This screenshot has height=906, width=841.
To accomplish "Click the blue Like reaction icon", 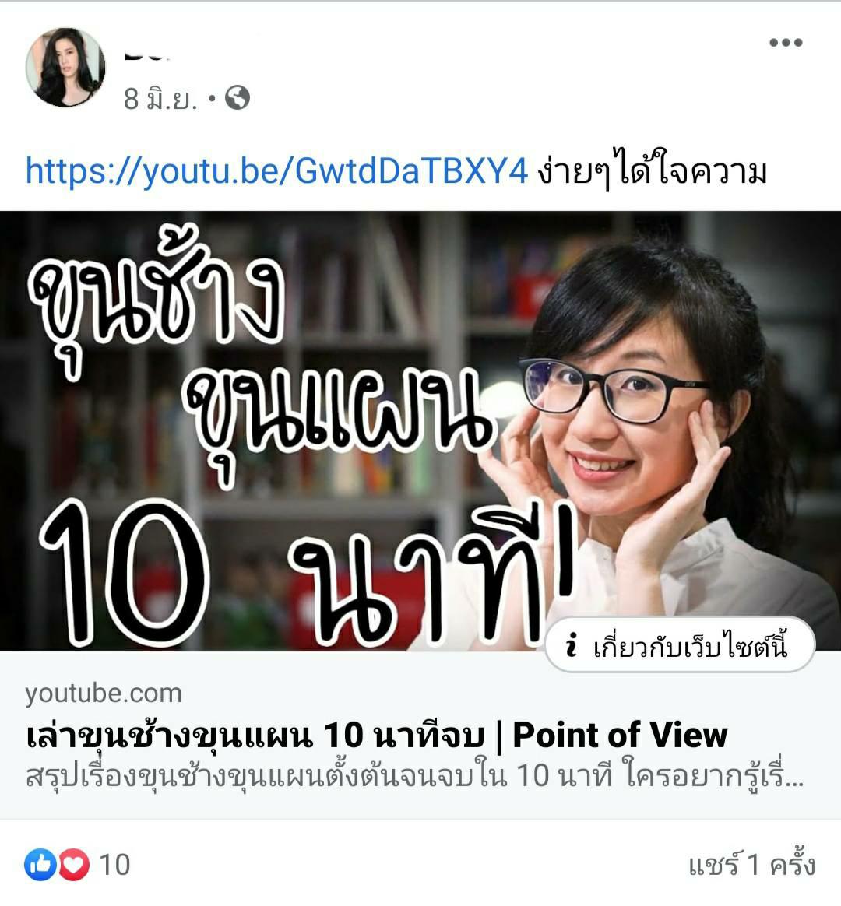I will (x=40, y=865).
